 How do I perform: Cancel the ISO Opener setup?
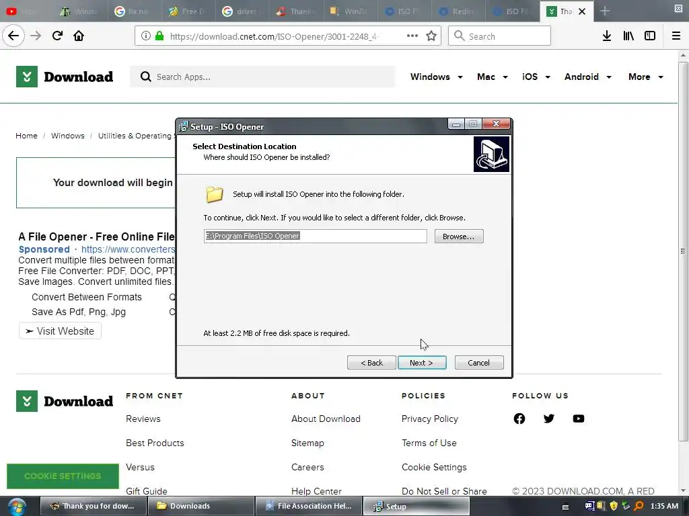(x=479, y=362)
